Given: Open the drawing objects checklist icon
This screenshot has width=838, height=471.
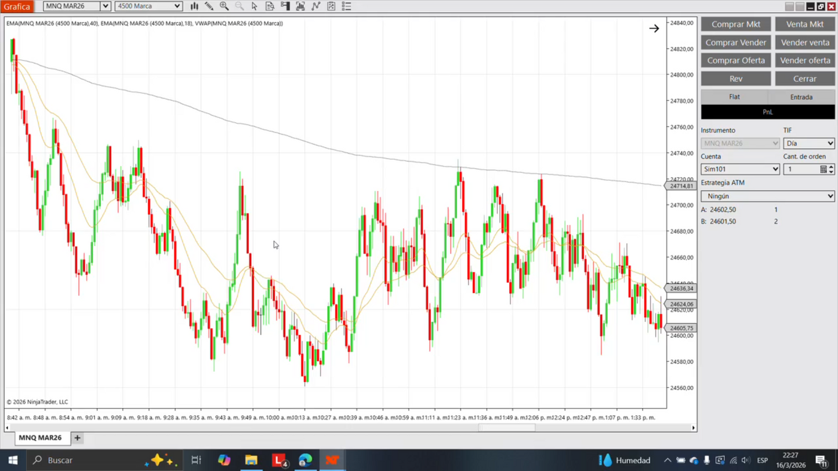Looking at the screenshot, I should 331,6.
